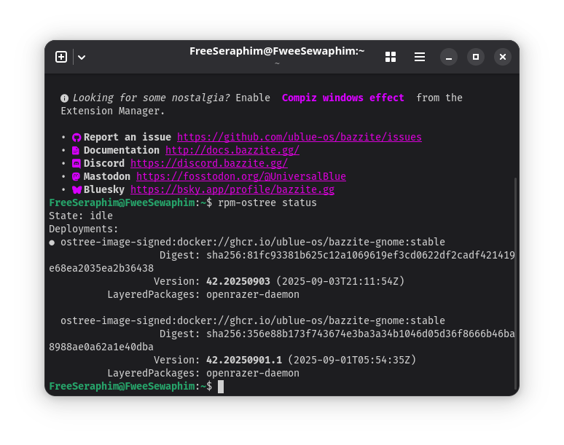This screenshot has width=564, height=445.
Task: Open a new terminal tab
Action: coord(61,57)
